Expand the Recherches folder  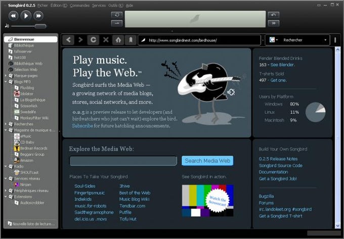[6, 124]
